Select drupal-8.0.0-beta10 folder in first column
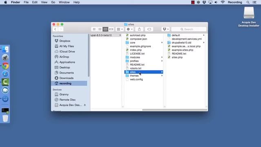The image size is (261, 147). click(106, 36)
